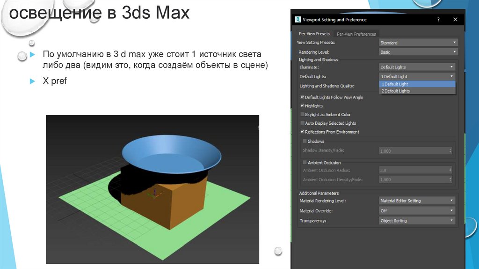Click the 3ds Max app icon in dialog title
This screenshot has height=269, width=479.
[x=298, y=19]
